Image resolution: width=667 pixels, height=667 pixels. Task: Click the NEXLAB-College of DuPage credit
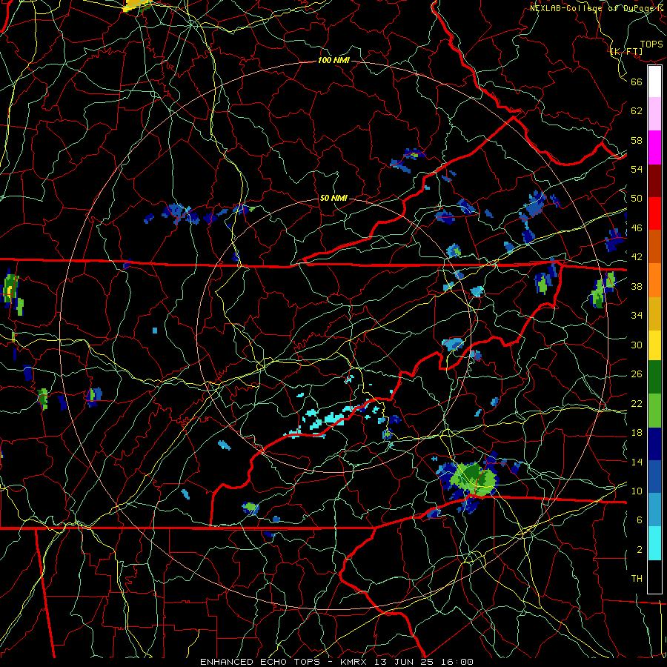[597, 8]
